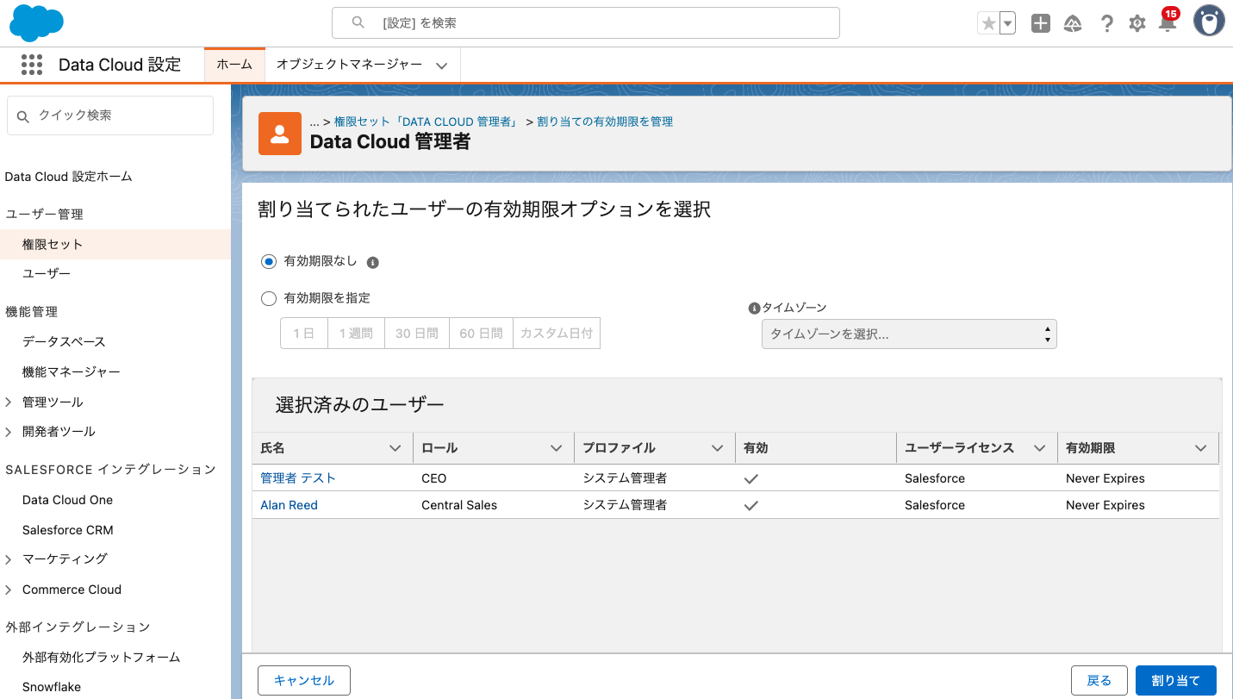Open Data Cloud 設定ホーム
This screenshot has height=699, width=1233.
69,177
